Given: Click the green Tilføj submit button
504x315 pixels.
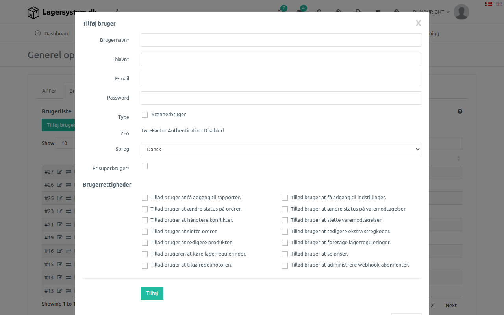Looking at the screenshot, I should (152, 293).
